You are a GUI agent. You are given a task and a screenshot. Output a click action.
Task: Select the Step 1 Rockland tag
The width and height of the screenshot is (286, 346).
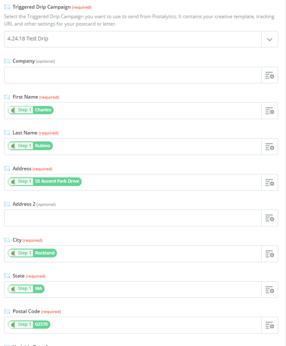pos(32,253)
